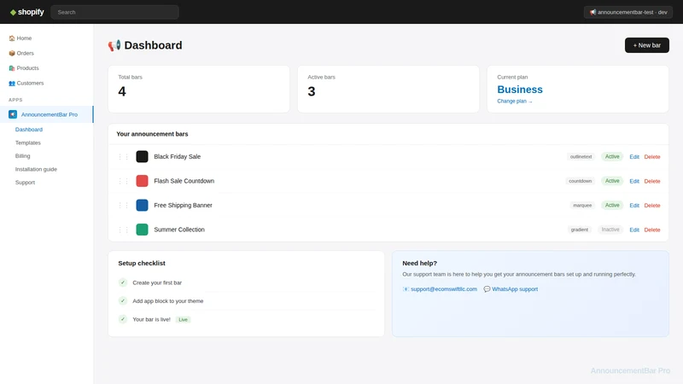The height and width of the screenshot is (384, 683).
Task: Click the AnnouncementBar Pro app icon
Action: pyautogui.click(x=13, y=114)
